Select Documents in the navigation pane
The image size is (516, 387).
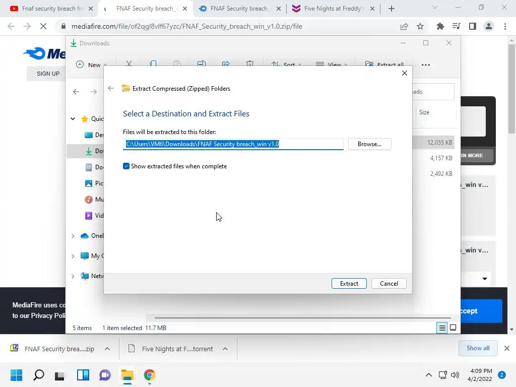pos(94,167)
